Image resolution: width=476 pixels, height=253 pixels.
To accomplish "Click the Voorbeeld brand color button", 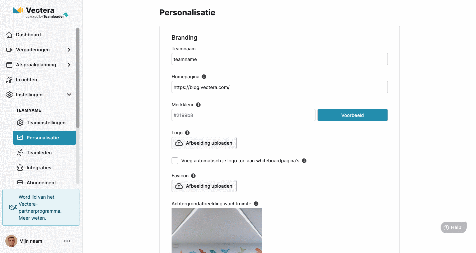I will coord(352,115).
